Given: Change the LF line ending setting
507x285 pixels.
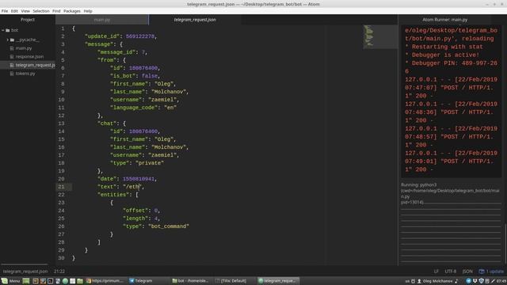Looking at the screenshot, I should tap(436, 272).
